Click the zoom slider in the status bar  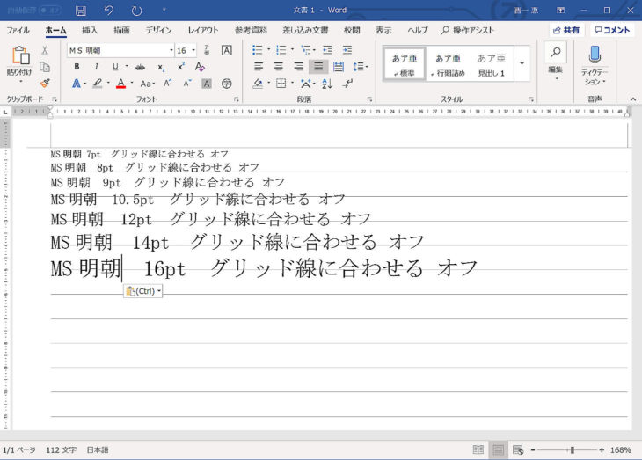tap(572, 449)
